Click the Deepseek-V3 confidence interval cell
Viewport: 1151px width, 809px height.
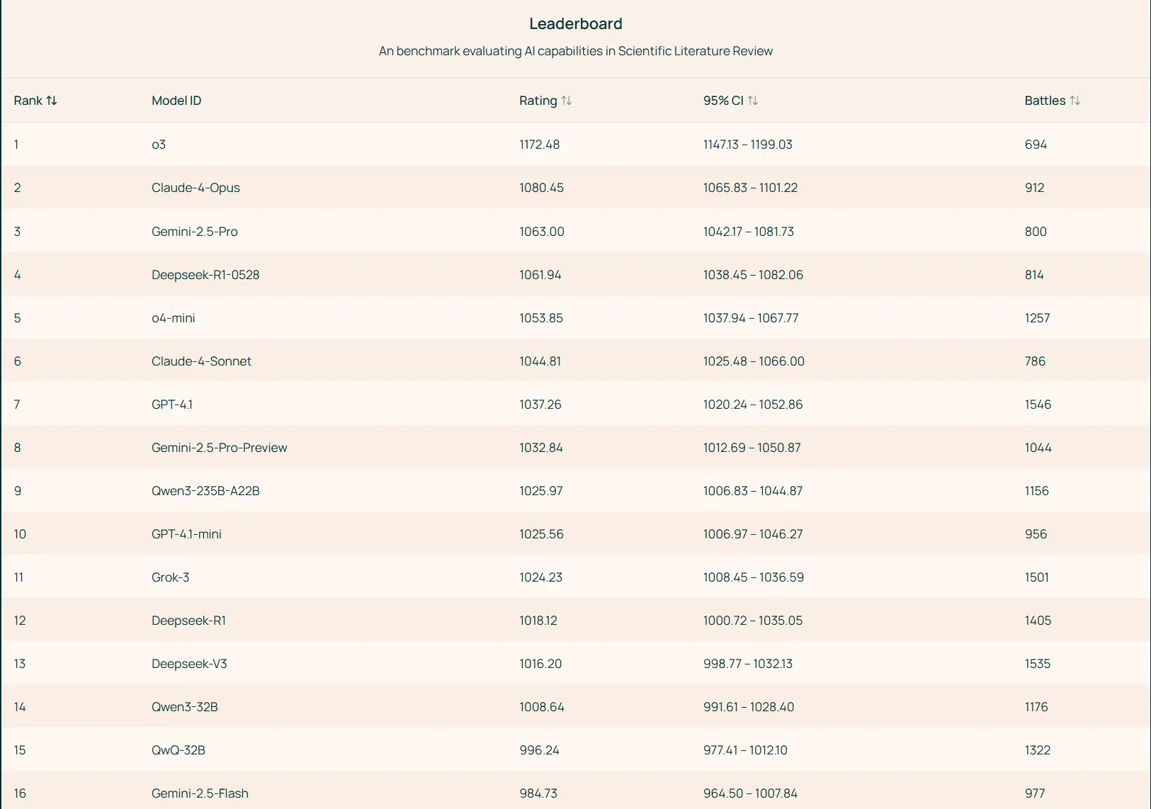coord(747,664)
